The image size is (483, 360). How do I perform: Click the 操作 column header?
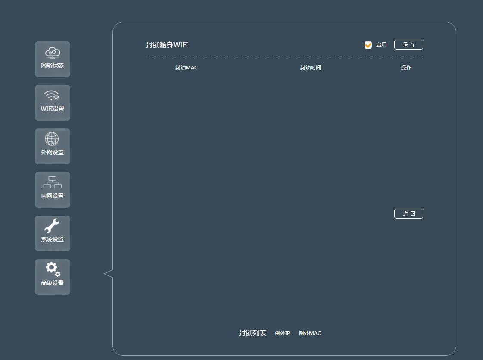click(x=406, y=68)
